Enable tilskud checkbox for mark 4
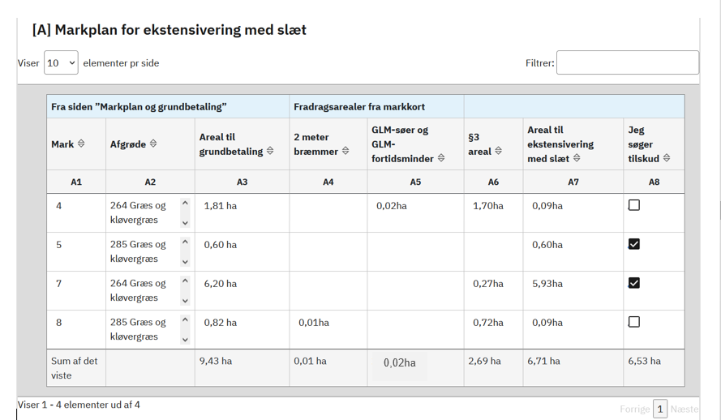This screenshot has height=420, width=721. (x=634, y=205)
